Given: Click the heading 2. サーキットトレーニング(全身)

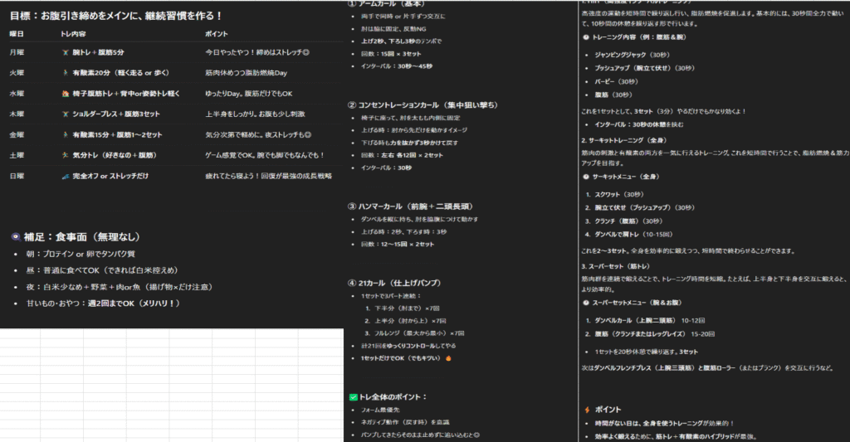Looking at the screenshot, I should coord(624,140).
